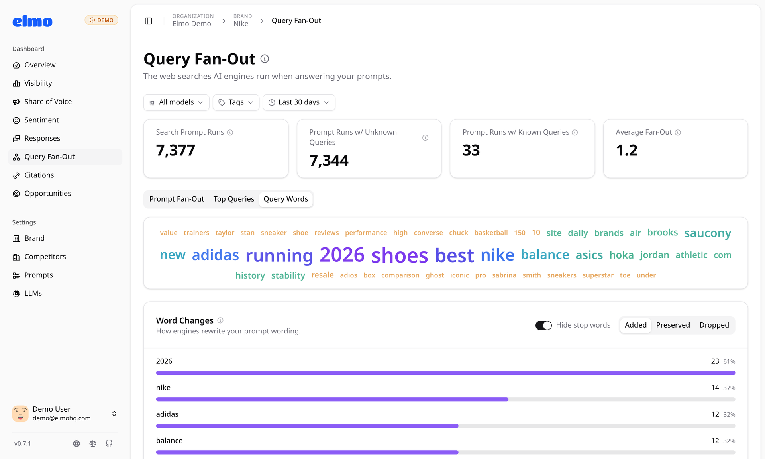Open Prompts settings in the sidebar

tap(65, 275)
